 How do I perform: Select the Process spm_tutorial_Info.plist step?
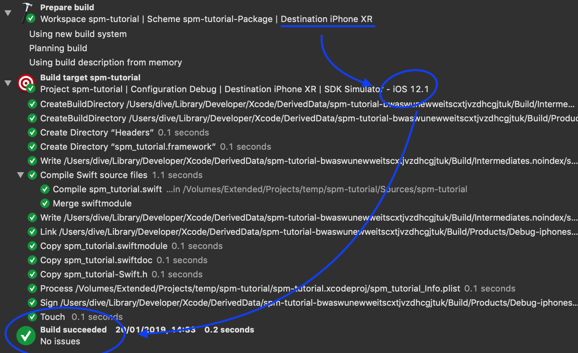click(278, 289)
